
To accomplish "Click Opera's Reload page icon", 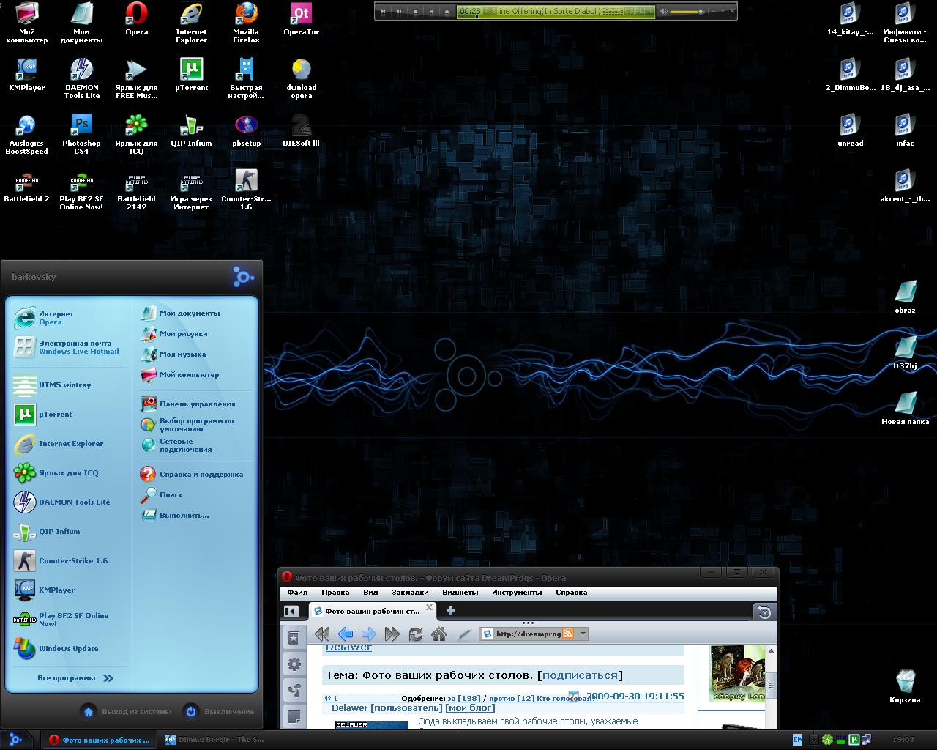I will click(416, 634).
